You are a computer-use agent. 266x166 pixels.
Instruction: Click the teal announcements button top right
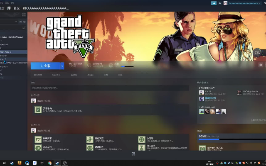coord(214,3)
